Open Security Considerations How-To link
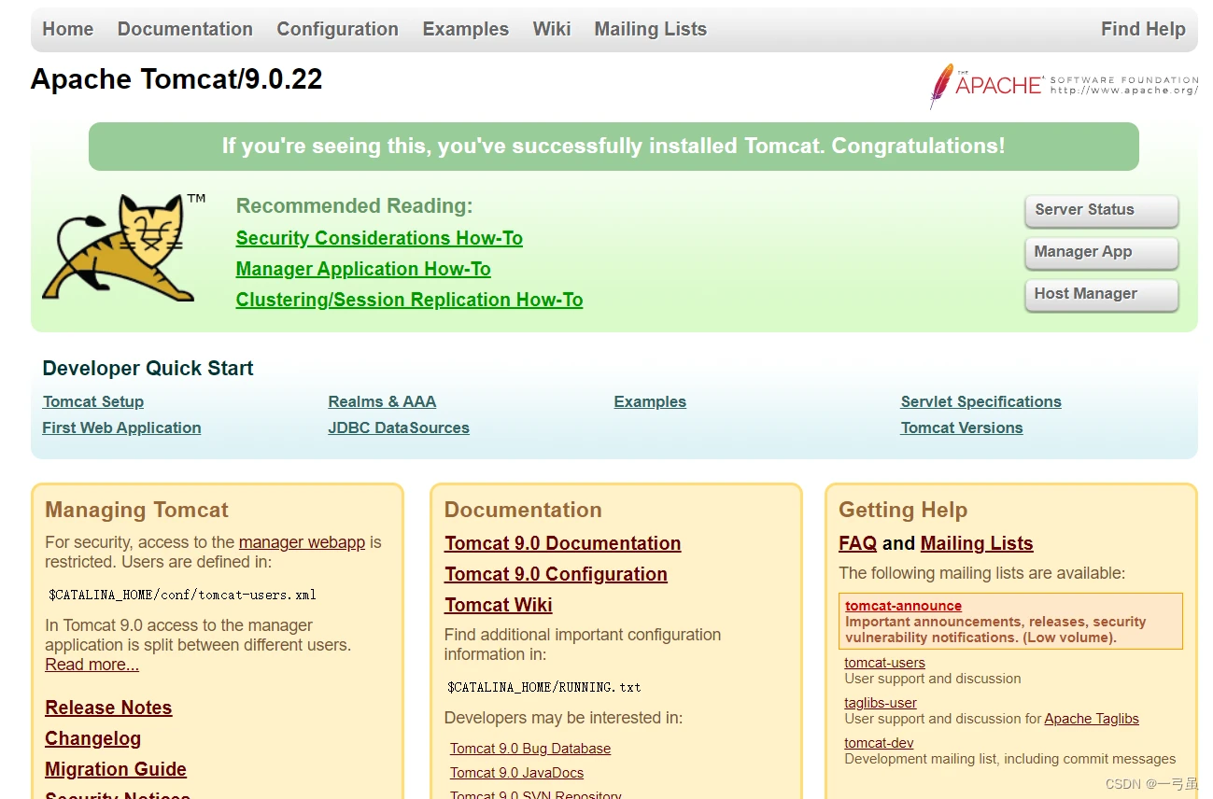Image resolution: width=1213 pixels, height=799 pixels. [379, 238]
